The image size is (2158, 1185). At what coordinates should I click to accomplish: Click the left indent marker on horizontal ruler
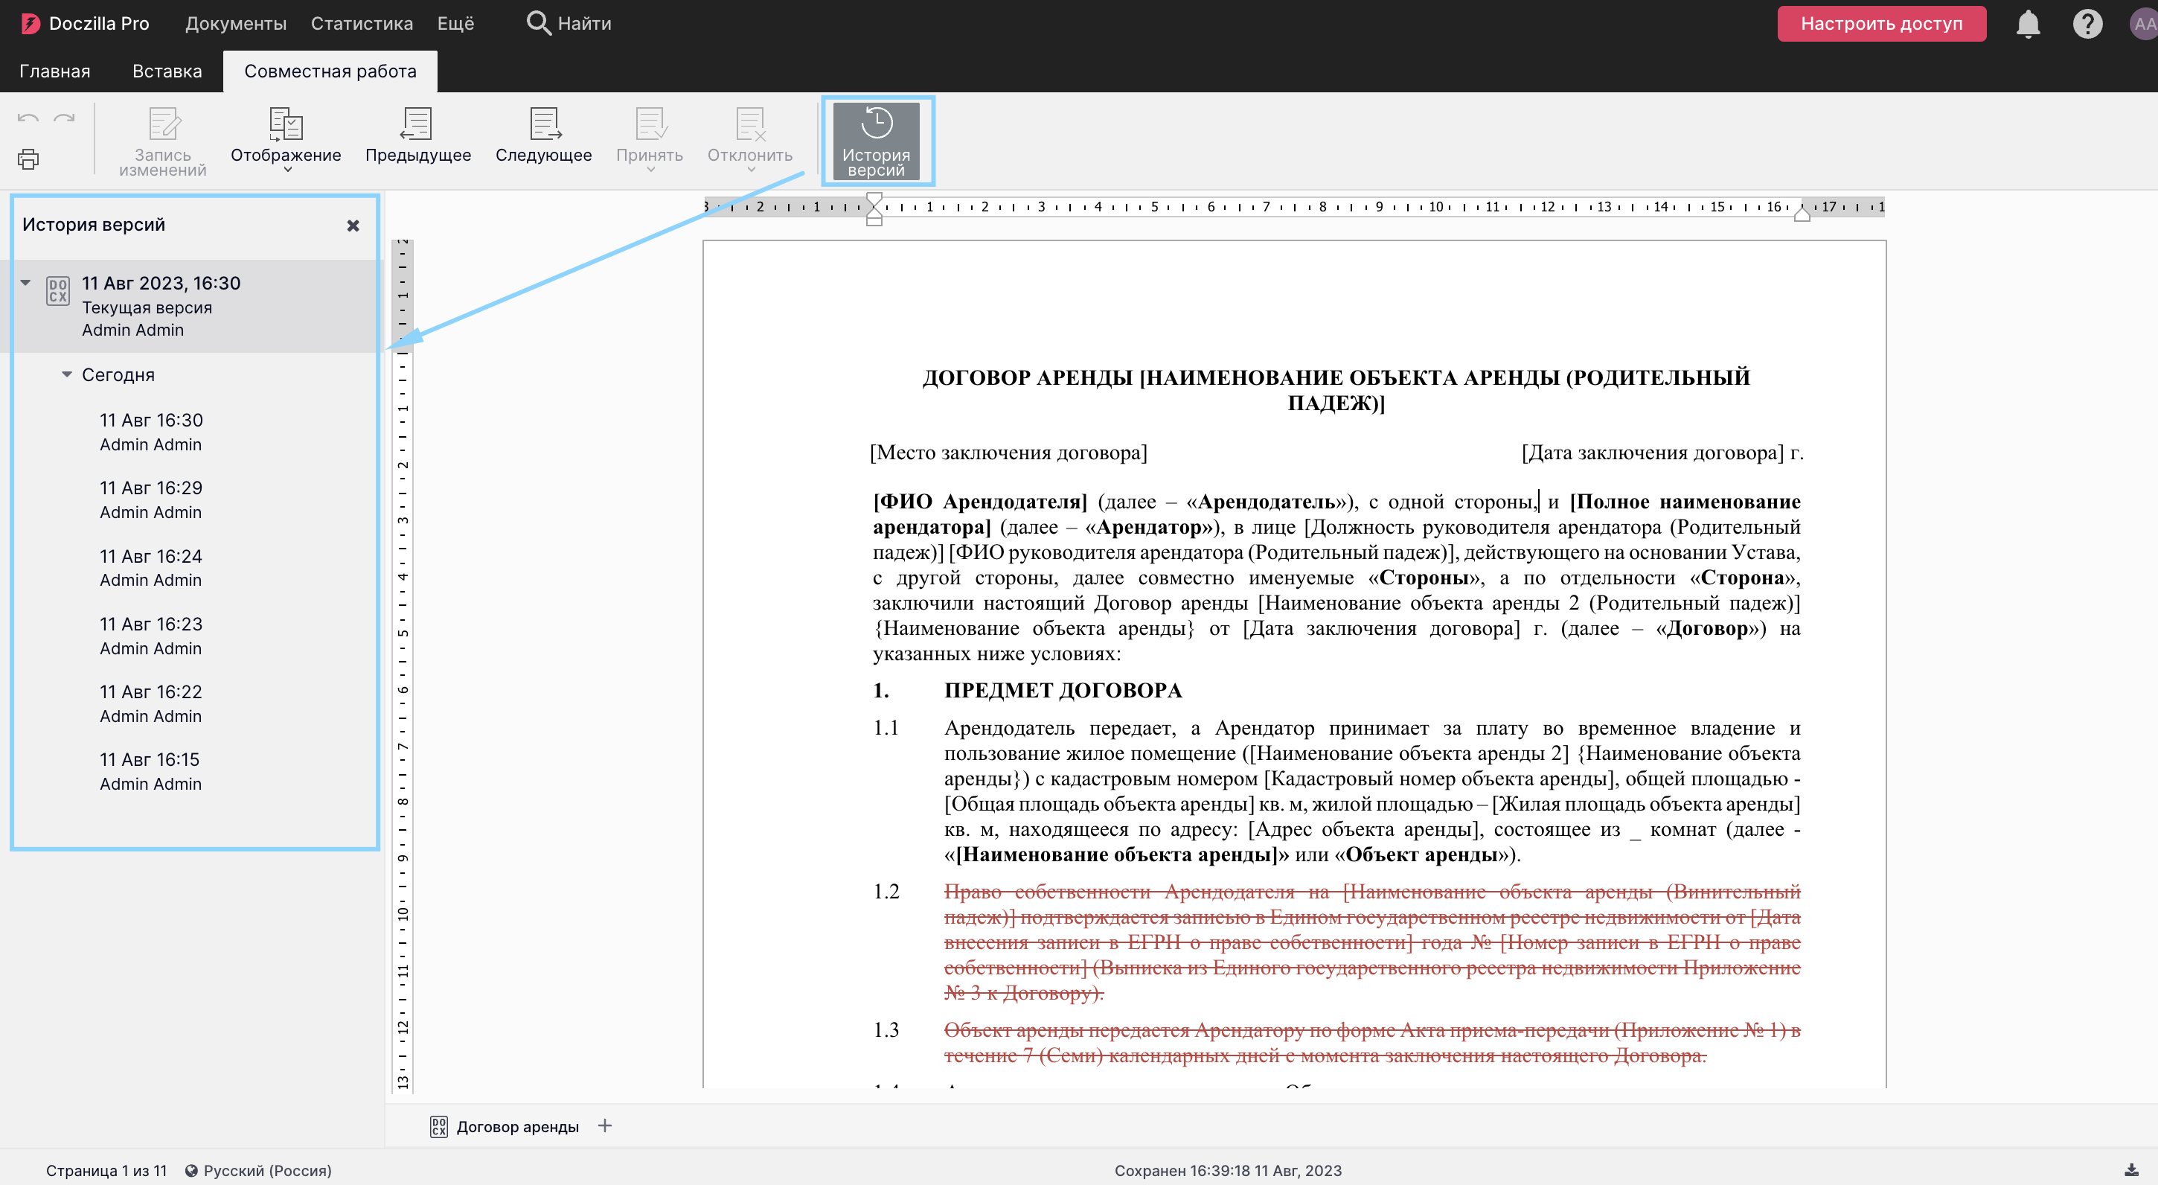(x=874, y=217)
